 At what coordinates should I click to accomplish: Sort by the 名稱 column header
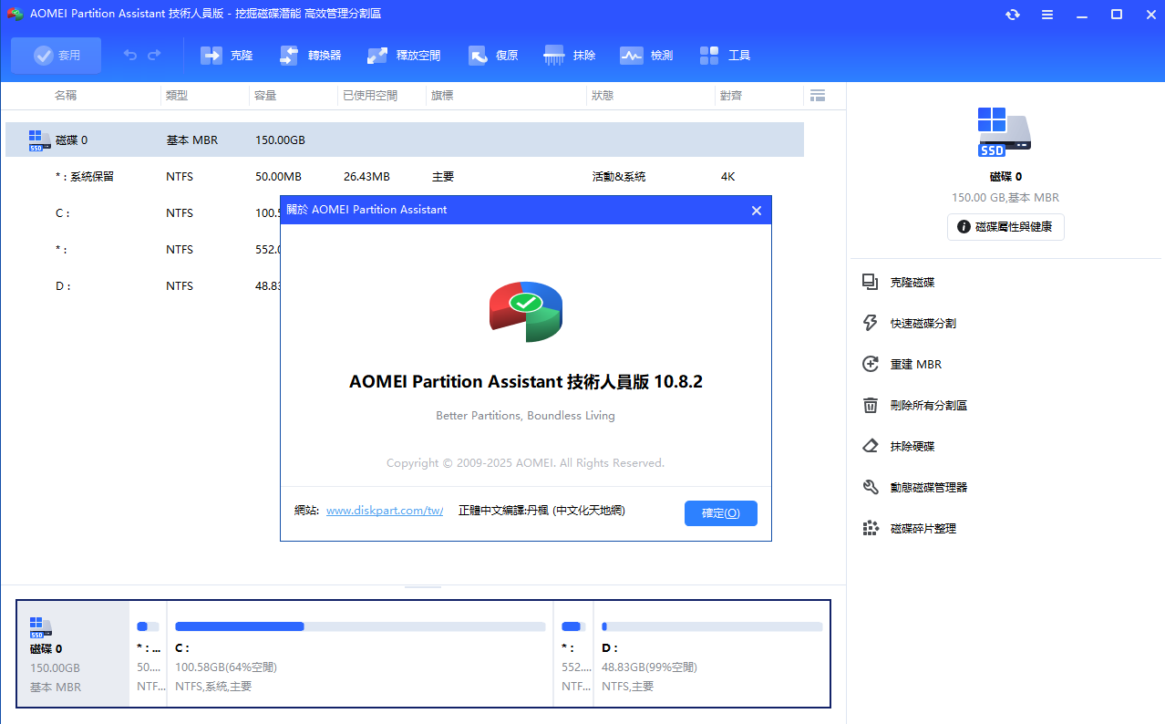(x=66, y=95)
